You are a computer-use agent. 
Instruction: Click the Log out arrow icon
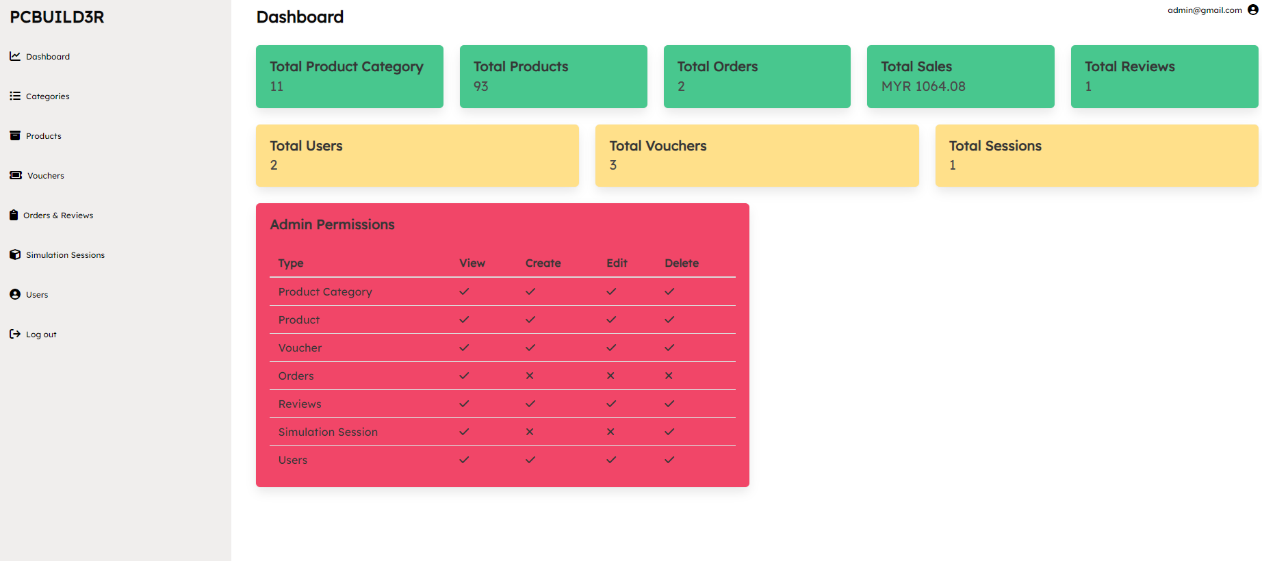(x=15, y=334)
